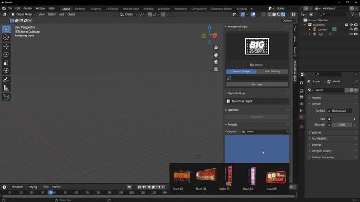Choose the Move tool
Image resolution: width=360 pixels, height=202 pixels.
coord(6,46)
